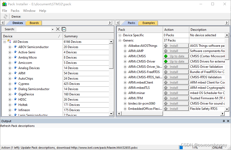Viewport: 231px width, 150px height.
Task: Click the HDSC vendor icon
Action: point(15,99)
